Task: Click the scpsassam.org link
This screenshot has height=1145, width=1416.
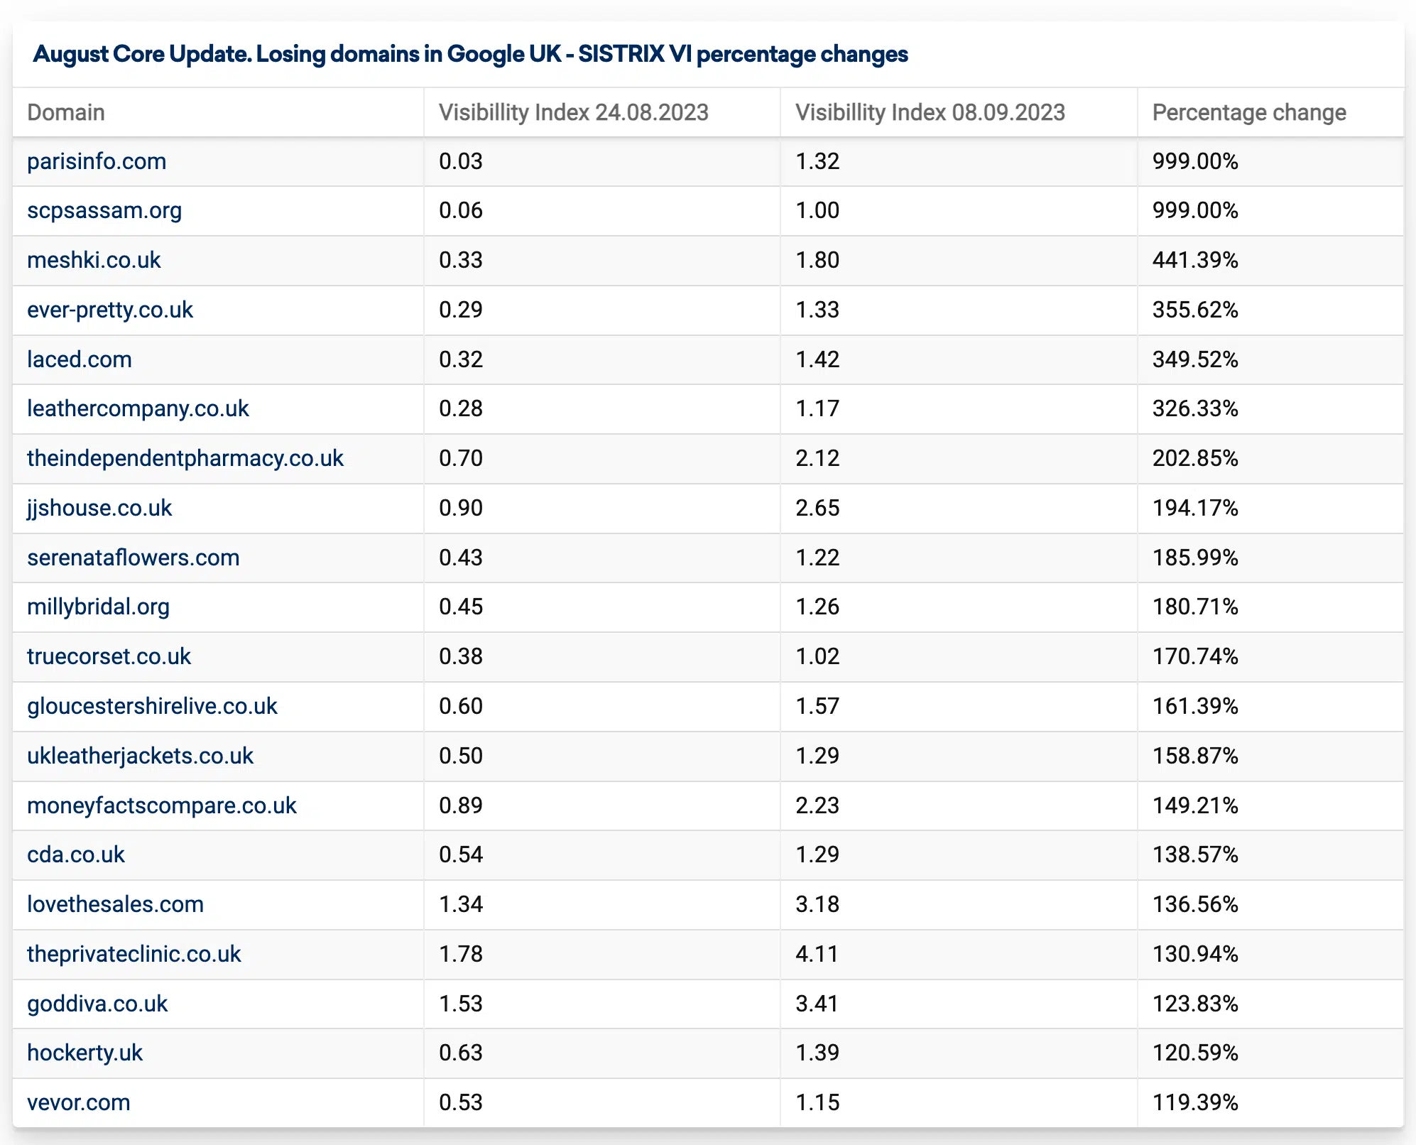Action: click(x=104, y=211)
